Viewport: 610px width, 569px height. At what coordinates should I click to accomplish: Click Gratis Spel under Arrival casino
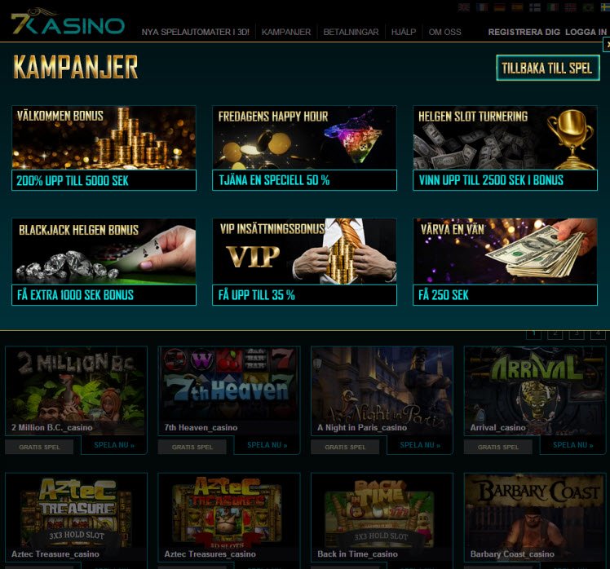(498, 447)
